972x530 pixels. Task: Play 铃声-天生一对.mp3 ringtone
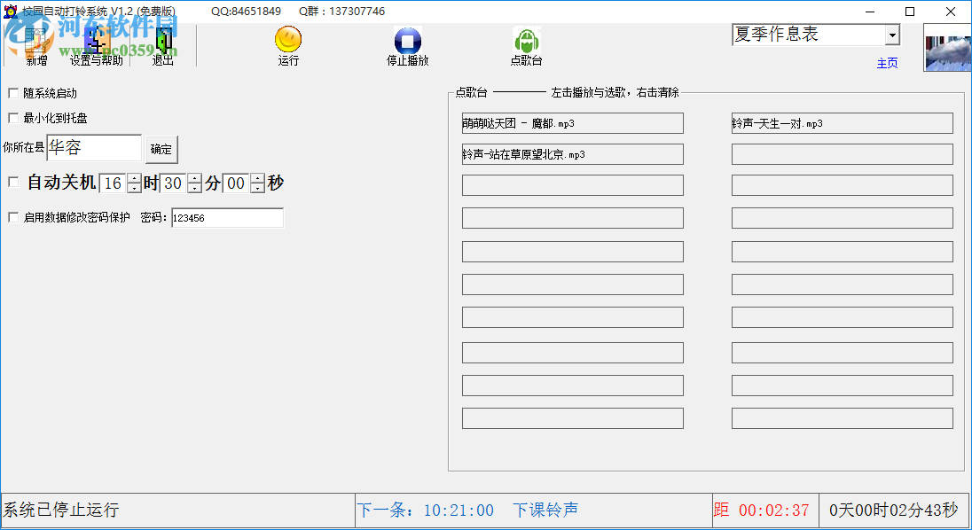pyautogui.click(x=841, y=123)
